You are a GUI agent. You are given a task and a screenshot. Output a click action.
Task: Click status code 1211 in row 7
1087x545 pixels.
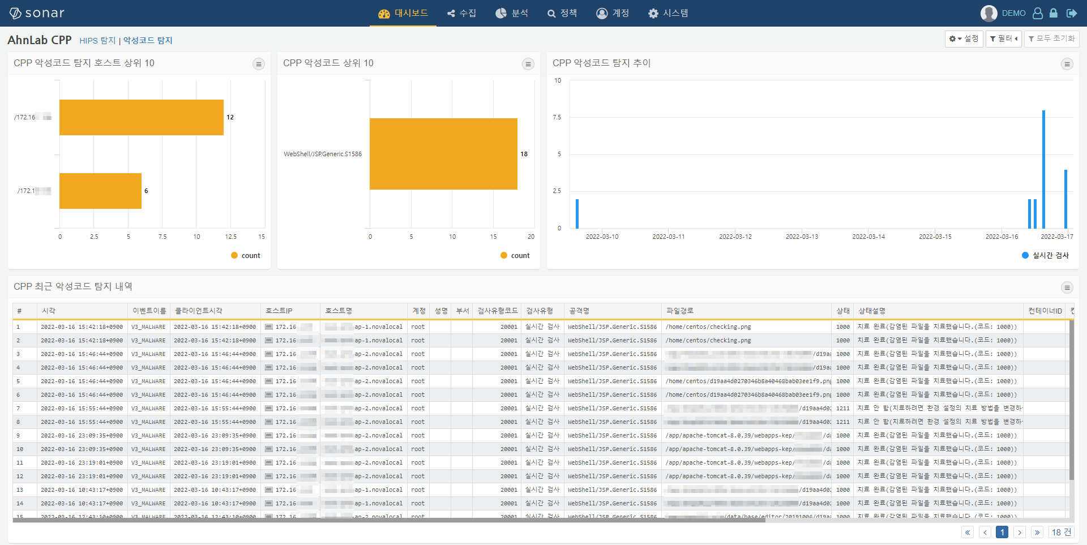pyautogui.click(x=842, y=408)
